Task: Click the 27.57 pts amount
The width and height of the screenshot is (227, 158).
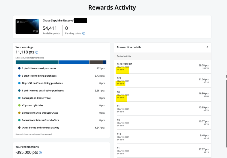Action: 203,149
